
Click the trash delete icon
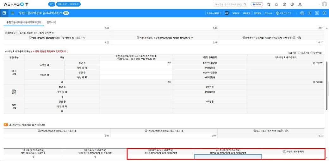(309, 13)
